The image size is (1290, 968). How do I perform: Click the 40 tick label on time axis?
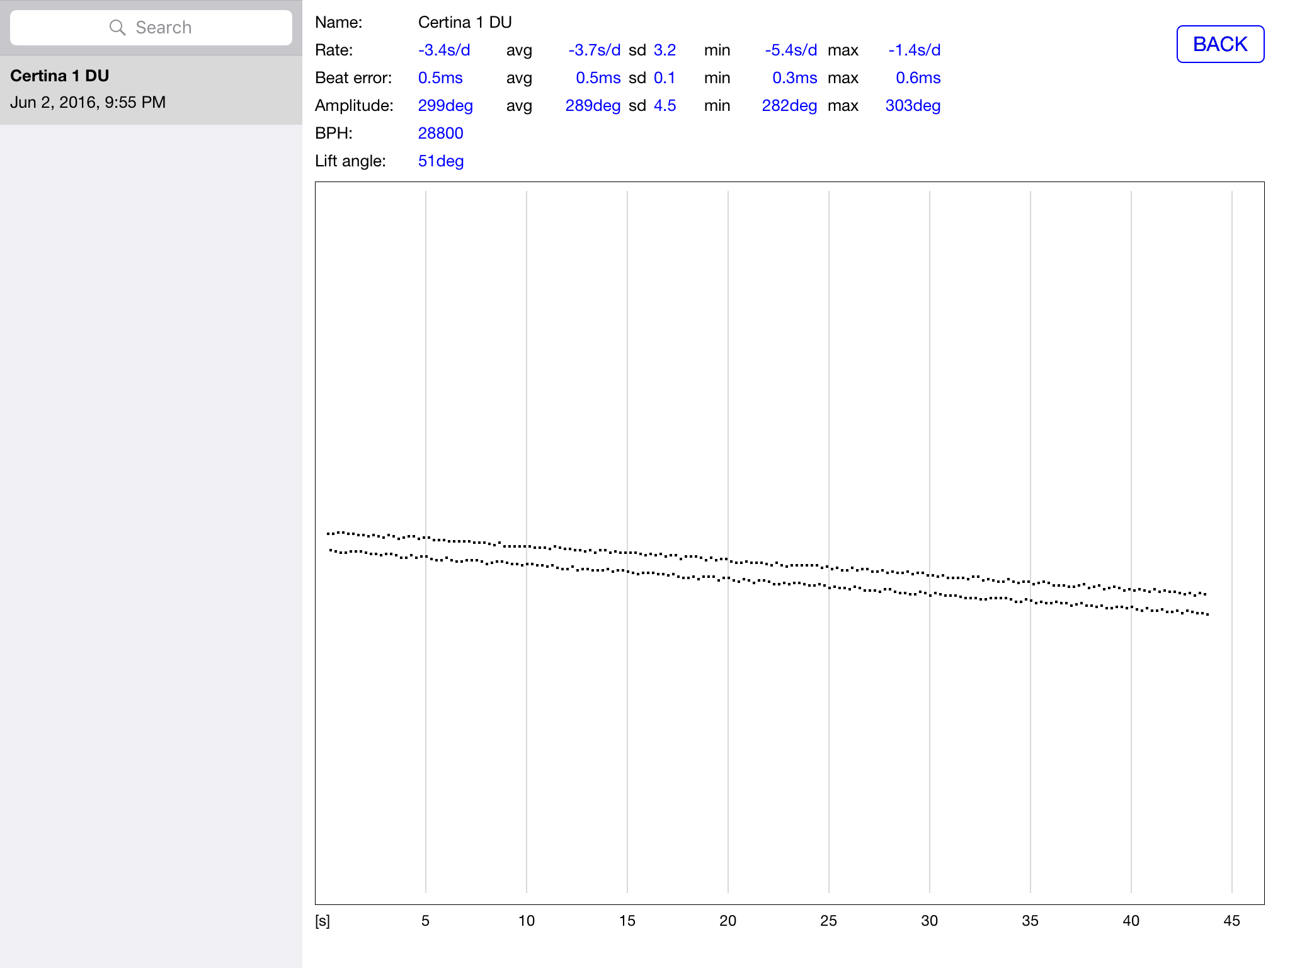pos(1131,921)
